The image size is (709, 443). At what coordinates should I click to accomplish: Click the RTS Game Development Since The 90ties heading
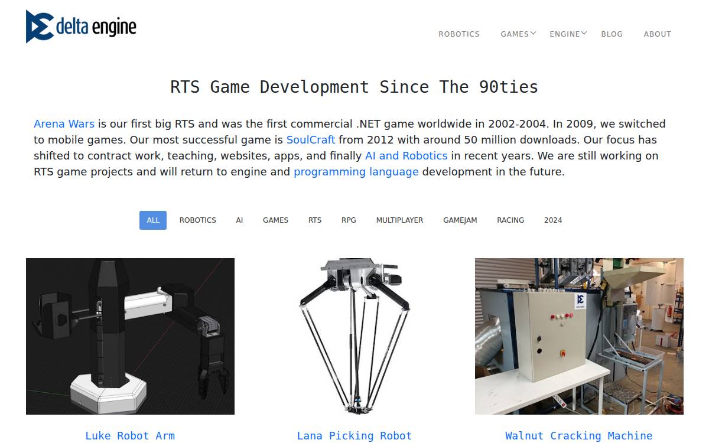[354, 87]
